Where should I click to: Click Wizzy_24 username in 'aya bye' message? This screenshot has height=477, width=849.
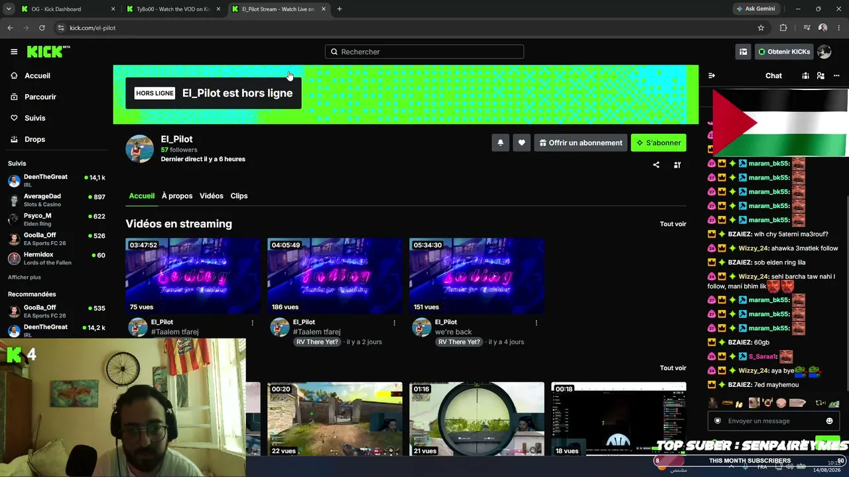(753, 371)
